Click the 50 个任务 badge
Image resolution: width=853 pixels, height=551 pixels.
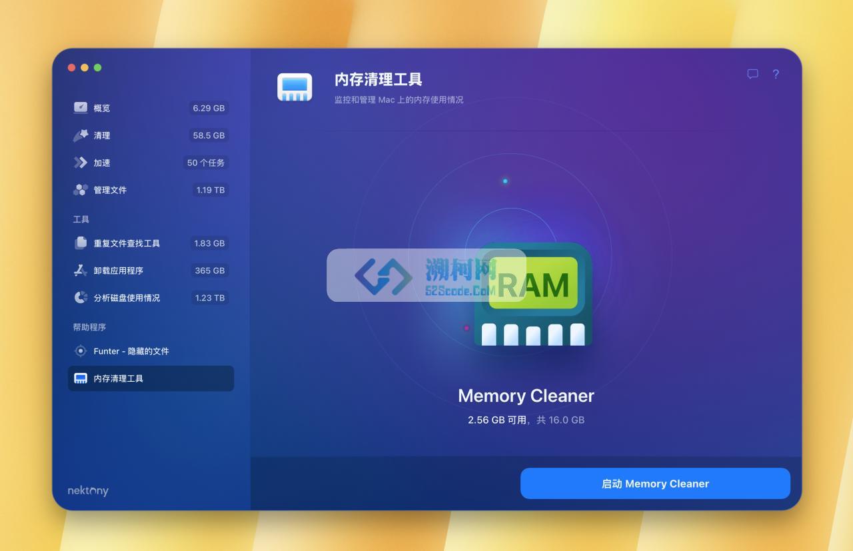pos(206,163)
